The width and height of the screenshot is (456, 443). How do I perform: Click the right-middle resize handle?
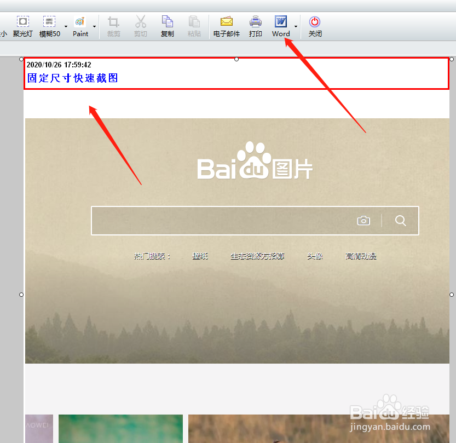point(452,295)
